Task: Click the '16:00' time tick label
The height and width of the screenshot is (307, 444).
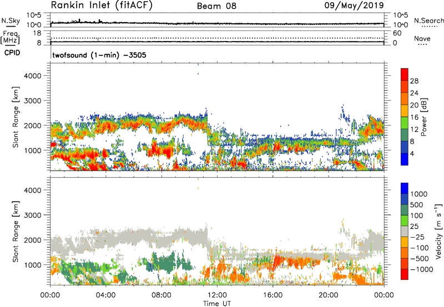Action: point(273,295)
